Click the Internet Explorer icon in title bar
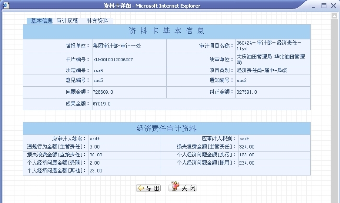This screenshot has width=340, height=203. click(6, 5)
